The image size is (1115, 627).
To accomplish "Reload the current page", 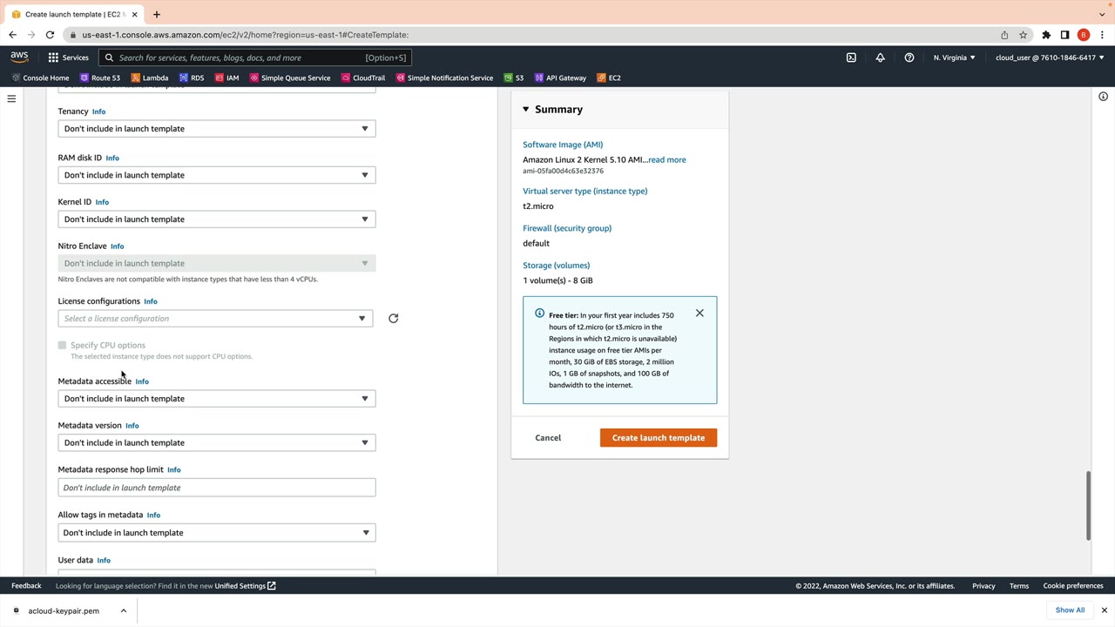I will pyautogui.click(x=50, y=35).
